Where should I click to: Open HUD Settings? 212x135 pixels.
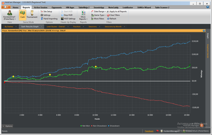68,19
